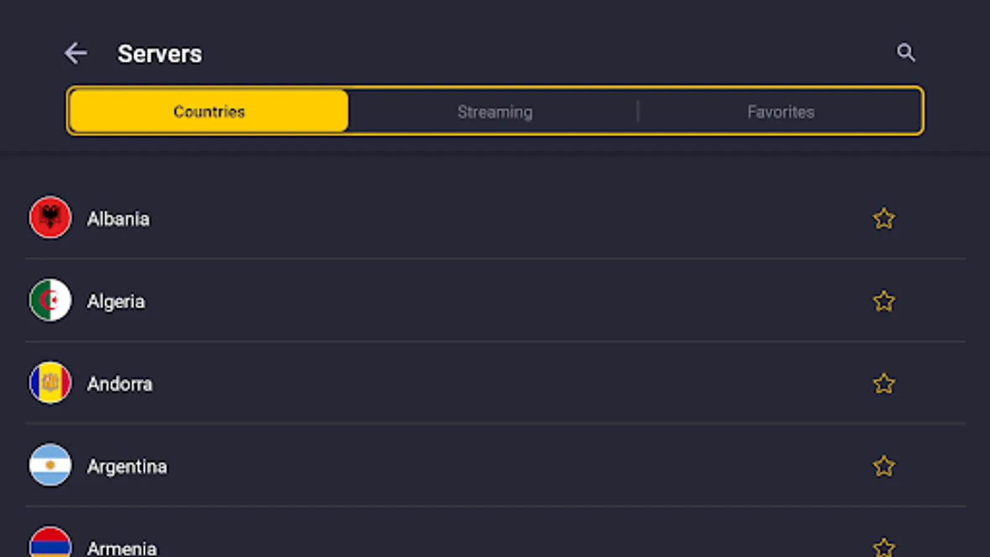The width and height of the screenshot is (990, 557).
Task: Click the Andorra flag icon
Action: (x=49, y=383)
